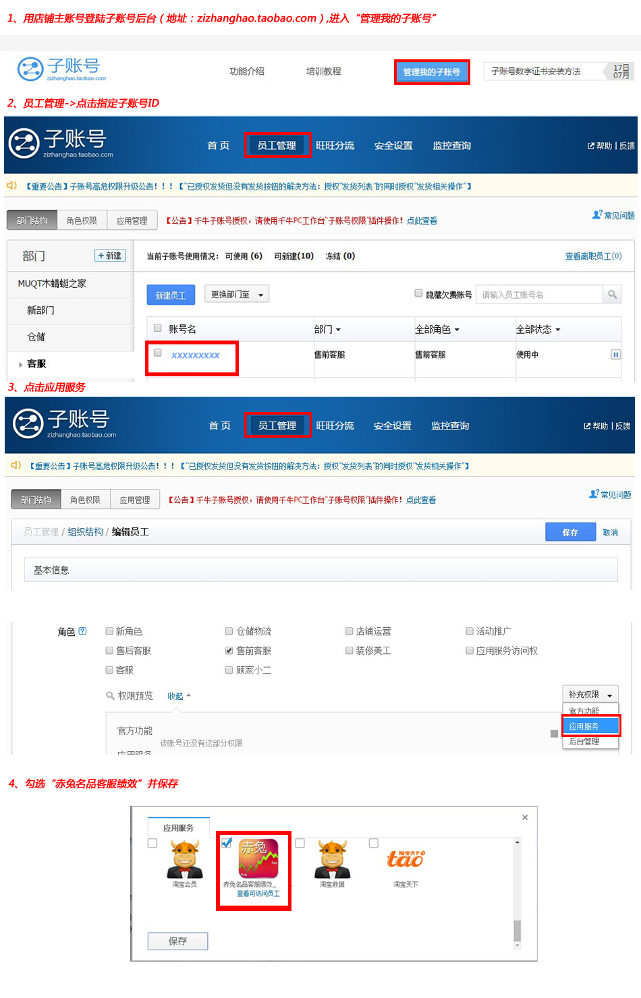
Task: Open 旺旺分流 on the employee list page
Action: coord(335,145)
